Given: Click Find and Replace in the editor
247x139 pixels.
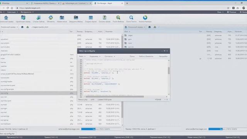Looking at the screenshot, I should point(146,56).
